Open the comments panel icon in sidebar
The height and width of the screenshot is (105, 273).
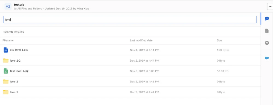point(267,19)
